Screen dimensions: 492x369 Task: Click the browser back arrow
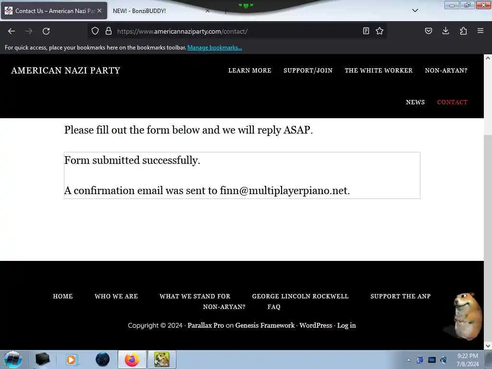coord(12,31)
